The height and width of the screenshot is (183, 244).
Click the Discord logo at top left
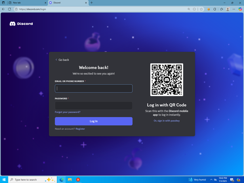tap(21, 24)
